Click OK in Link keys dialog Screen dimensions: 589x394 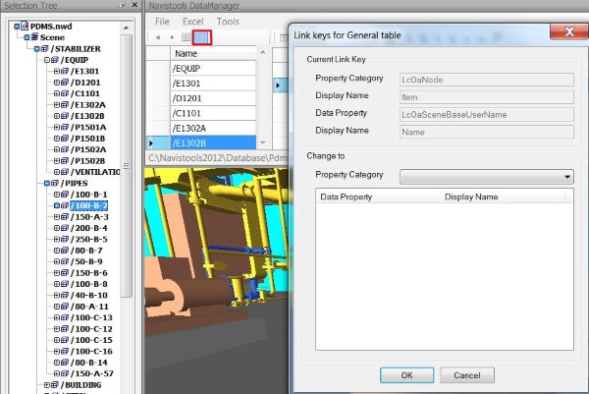tap(406, 375)
